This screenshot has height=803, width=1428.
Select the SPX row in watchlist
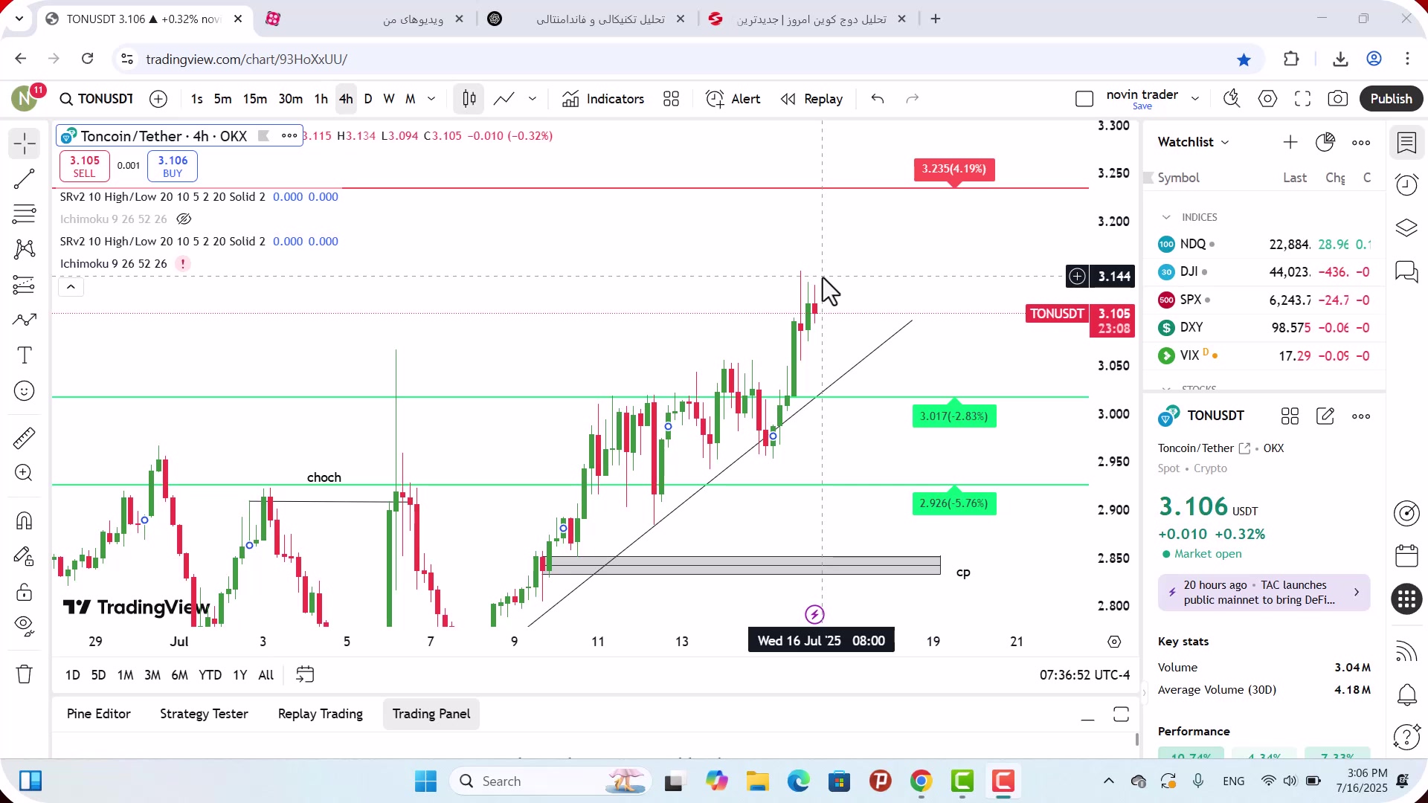1264,300
